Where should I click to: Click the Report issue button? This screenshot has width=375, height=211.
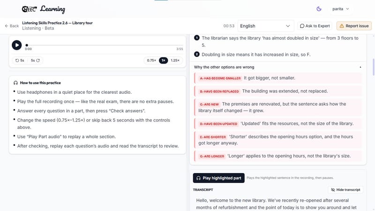[354, 26]
